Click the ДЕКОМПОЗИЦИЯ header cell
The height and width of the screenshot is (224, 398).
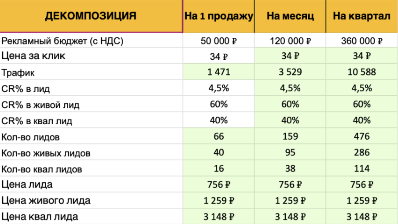(91, 17)
